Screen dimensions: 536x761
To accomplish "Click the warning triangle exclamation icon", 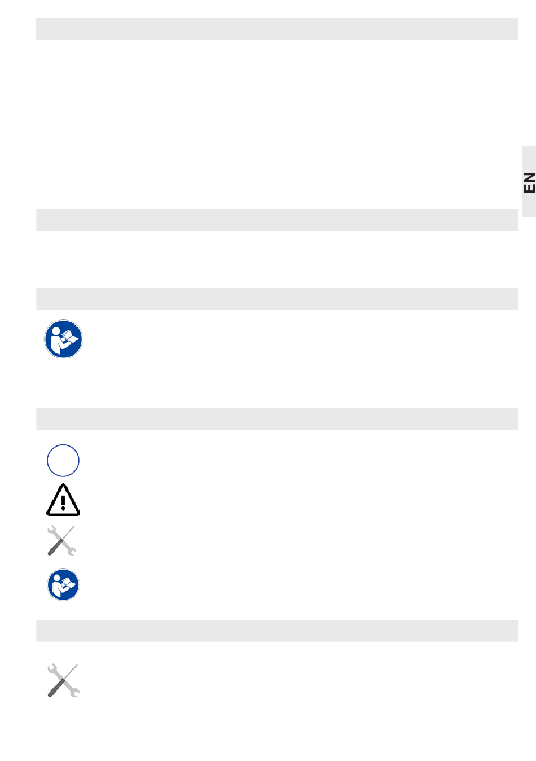I will (63, 500).
